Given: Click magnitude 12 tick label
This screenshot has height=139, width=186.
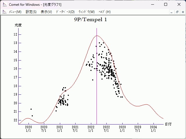Looking at the screenshot, I should click(15, 34).
